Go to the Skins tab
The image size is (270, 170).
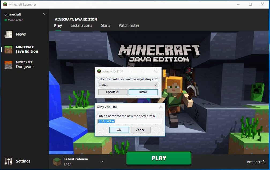(106, 25)
